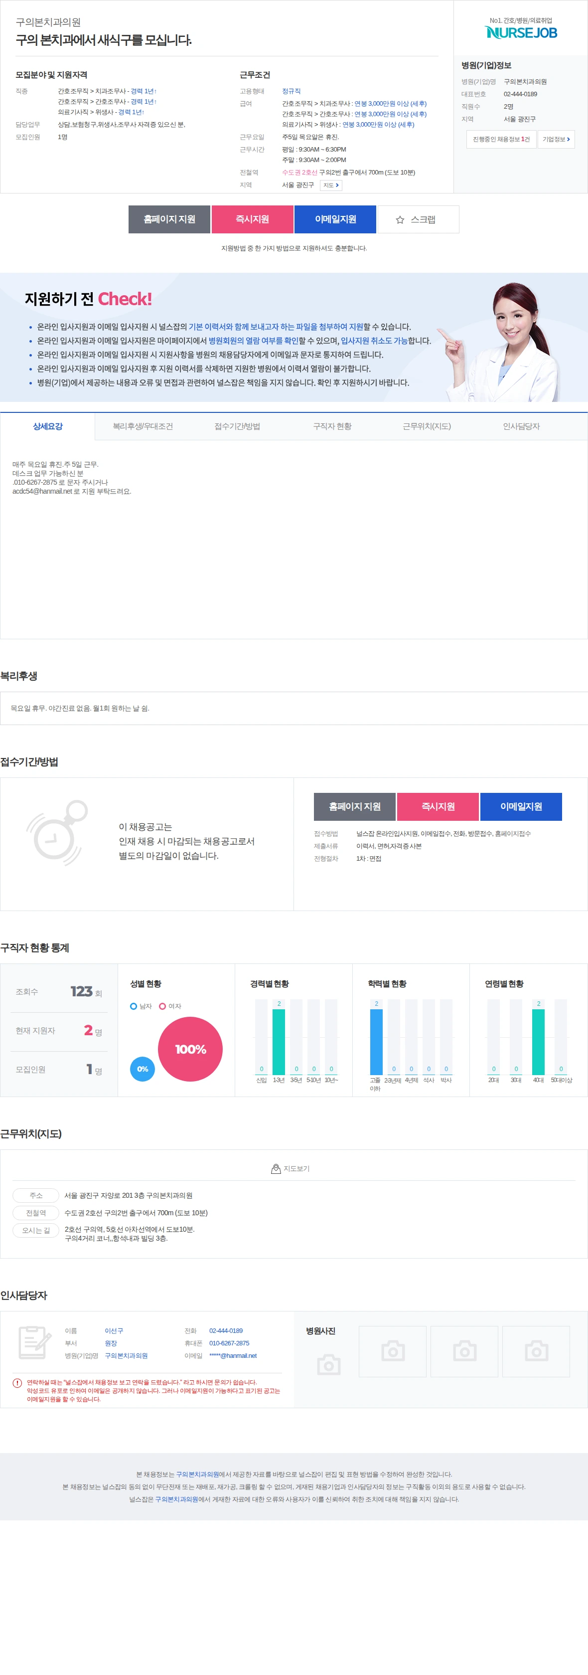Click 이메일지원 in the 접수기간/방법 section
Image resolution: width=588 pixels, height=1675 pixels.
pyautogui.click(x=521, y=806)
